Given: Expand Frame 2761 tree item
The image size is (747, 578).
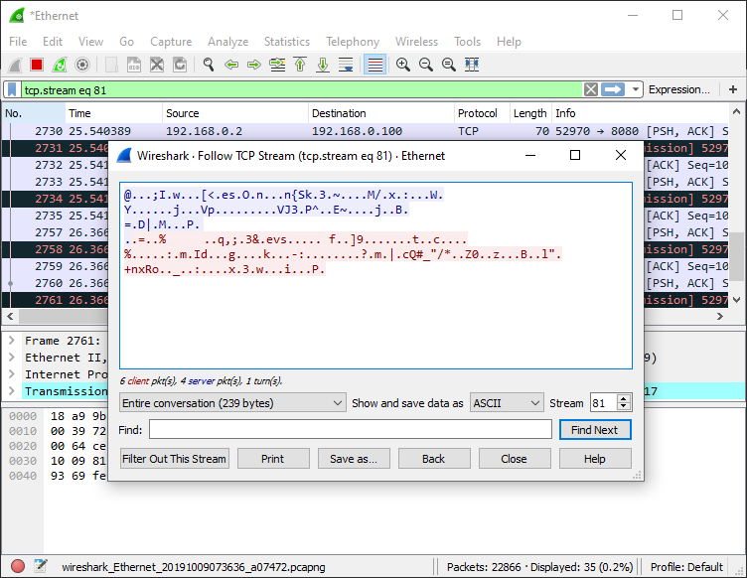Looking at the screenshot, I should click(12, 341).
